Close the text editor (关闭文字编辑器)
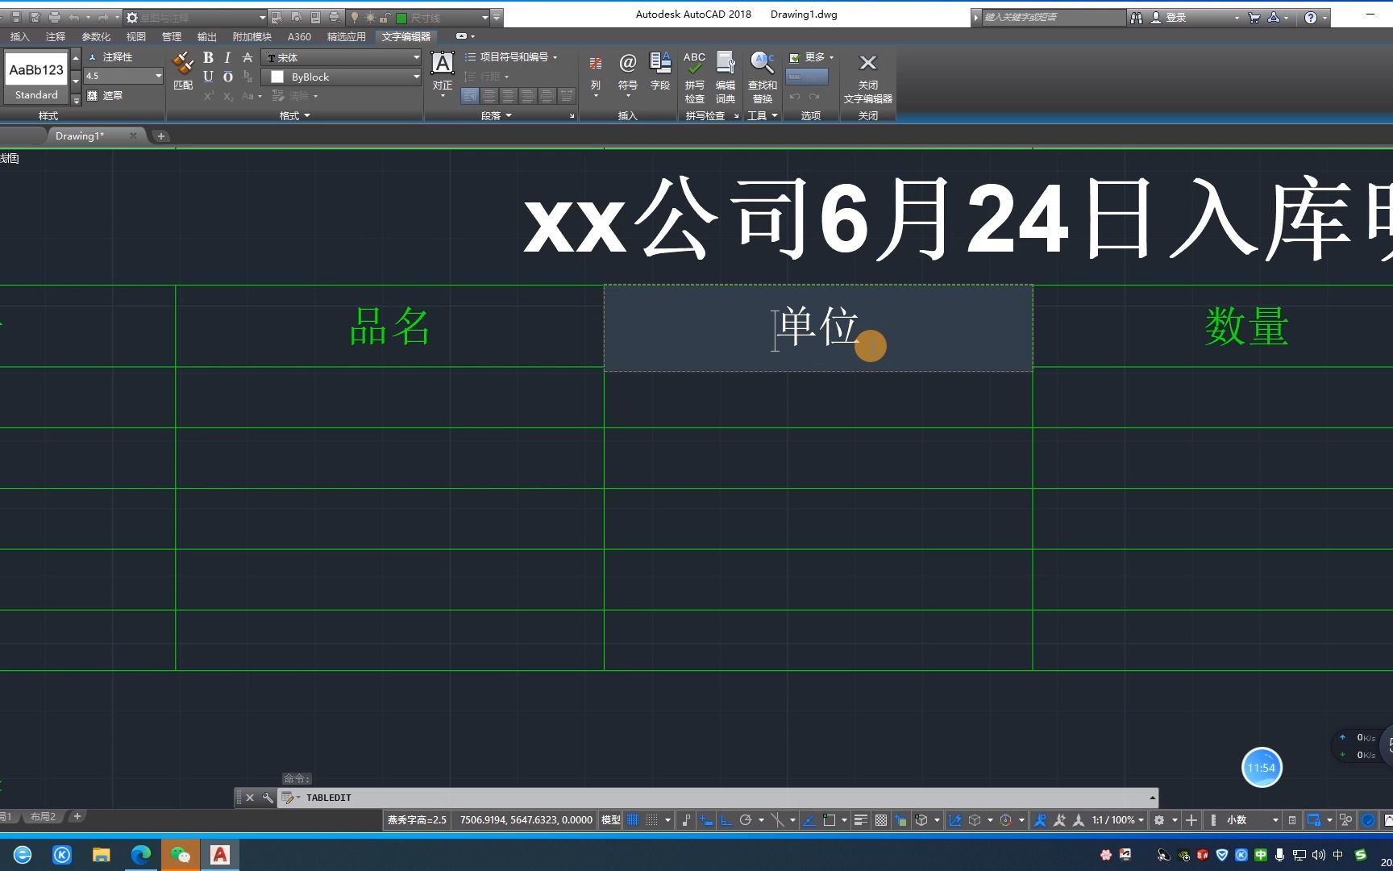This screenshot has width=1393, height=871. pyautogui.click(x=868, y=77)
